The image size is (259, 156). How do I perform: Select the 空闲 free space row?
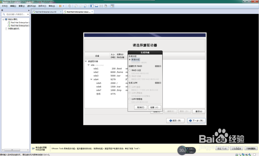point(106,94)
